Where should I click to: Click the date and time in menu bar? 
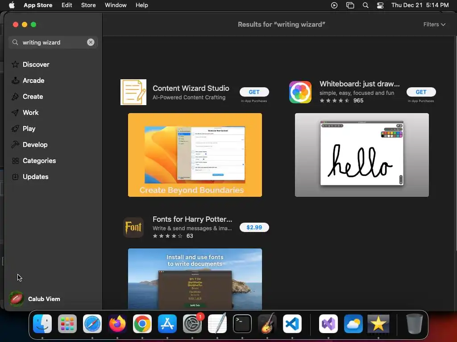pos(420,5)
